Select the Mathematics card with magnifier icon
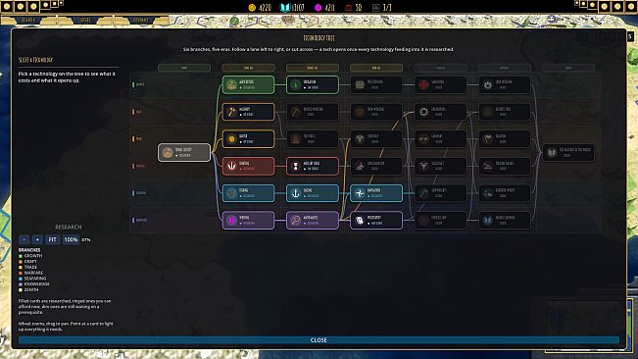The width and height of the screenshot is (638, 359). tap(312, 220)
